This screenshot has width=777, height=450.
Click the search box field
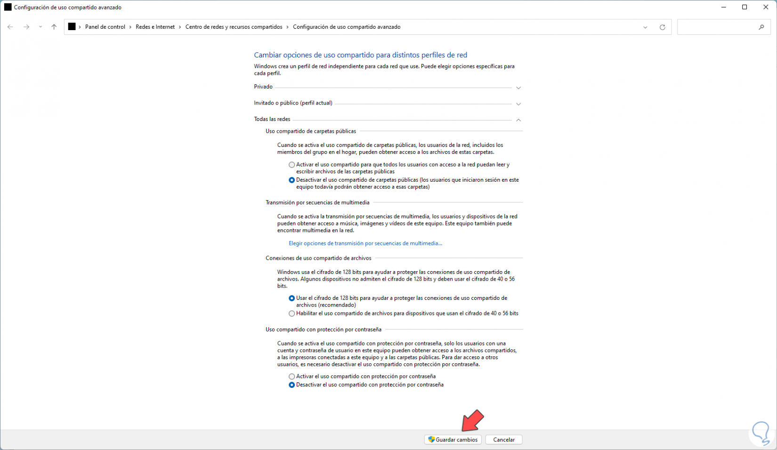tap(724, 27)
